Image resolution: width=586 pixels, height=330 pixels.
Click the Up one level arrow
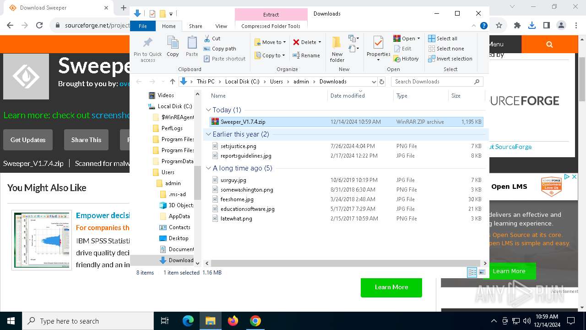(172, 82)
